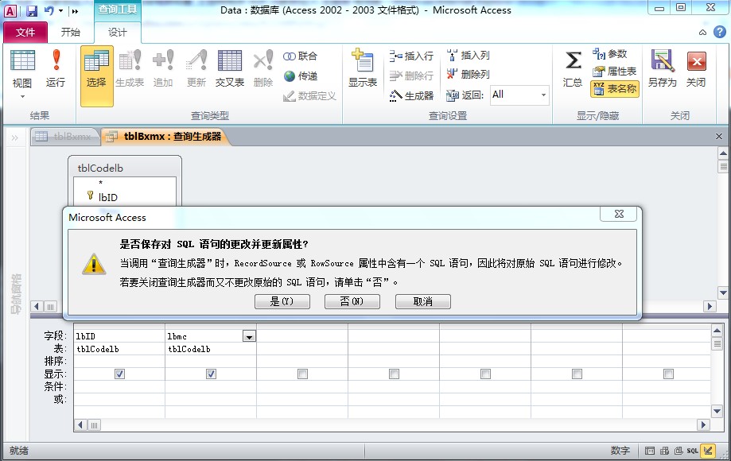Click the Pass-Through (传递) query icon
The image size is (731, 461).
click(300, 76)
